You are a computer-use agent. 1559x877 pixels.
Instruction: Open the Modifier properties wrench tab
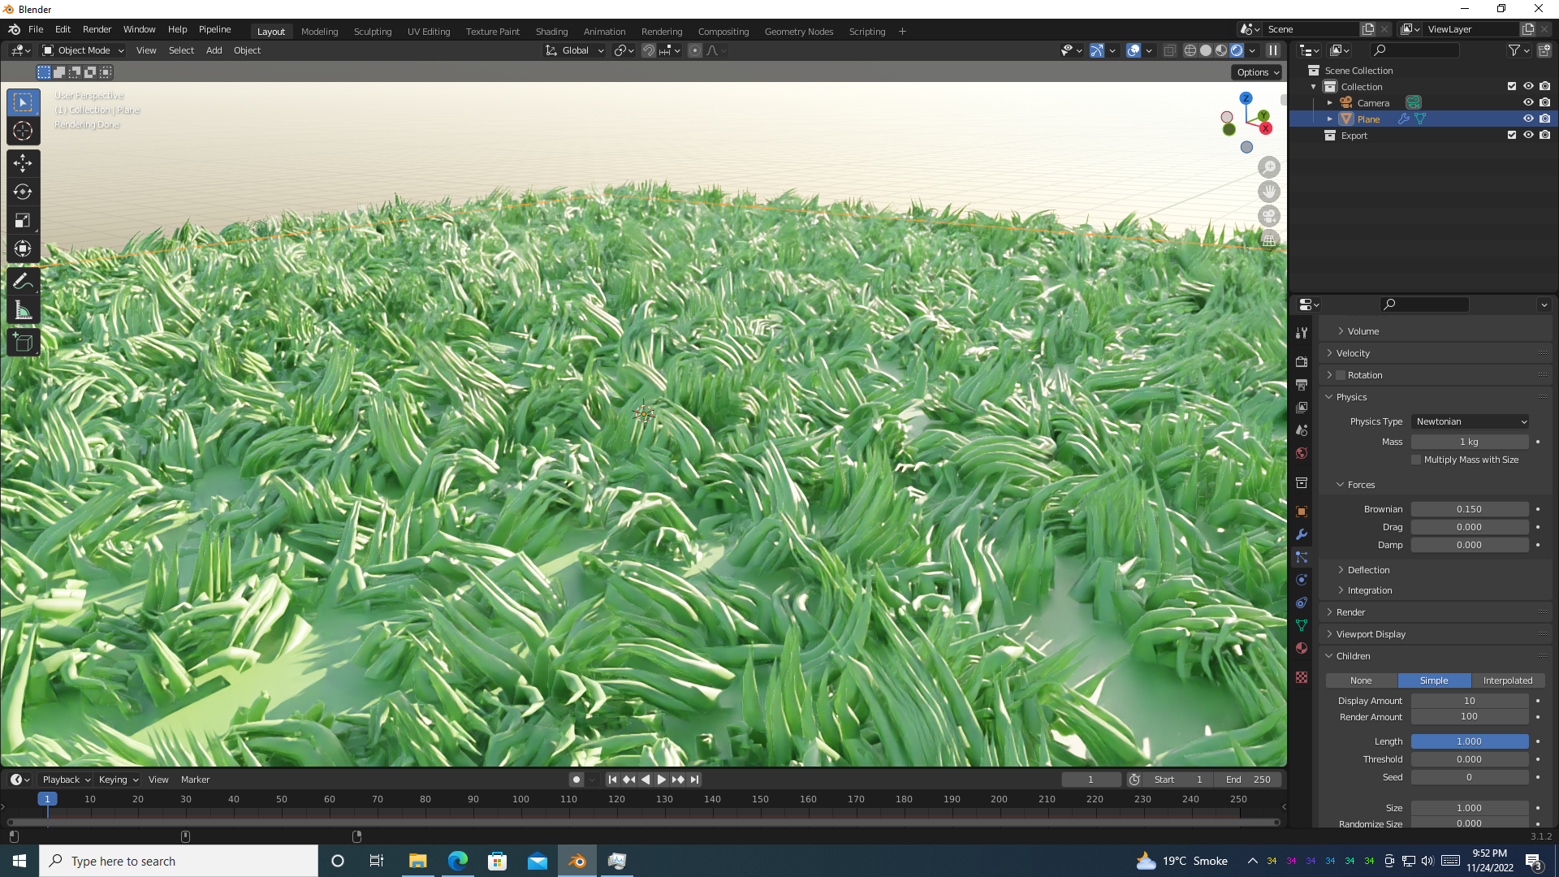tap(1302, 534)
